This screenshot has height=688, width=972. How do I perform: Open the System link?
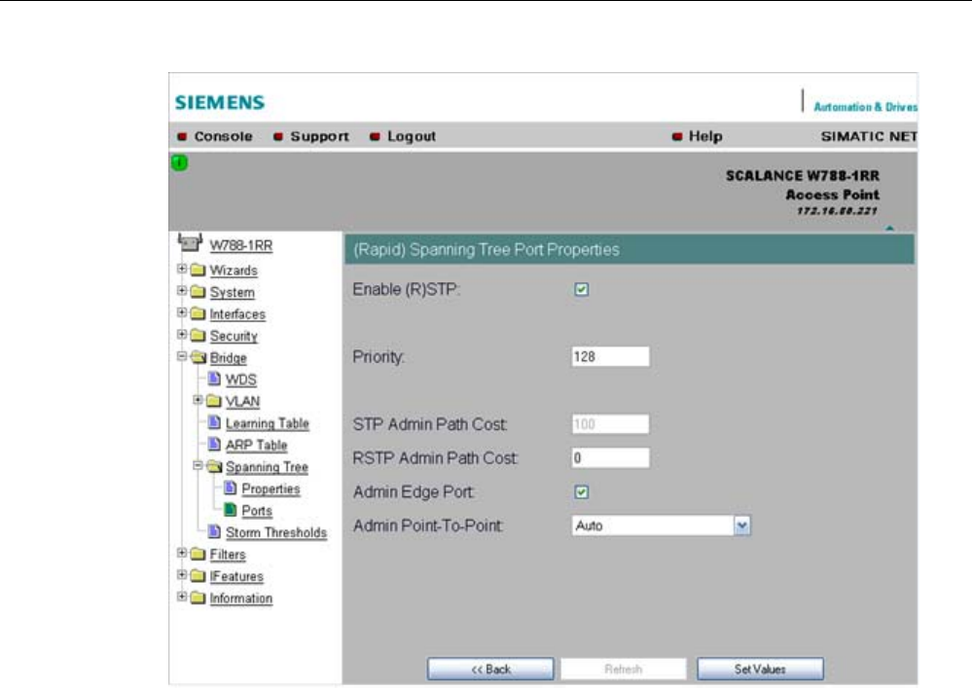232,292
